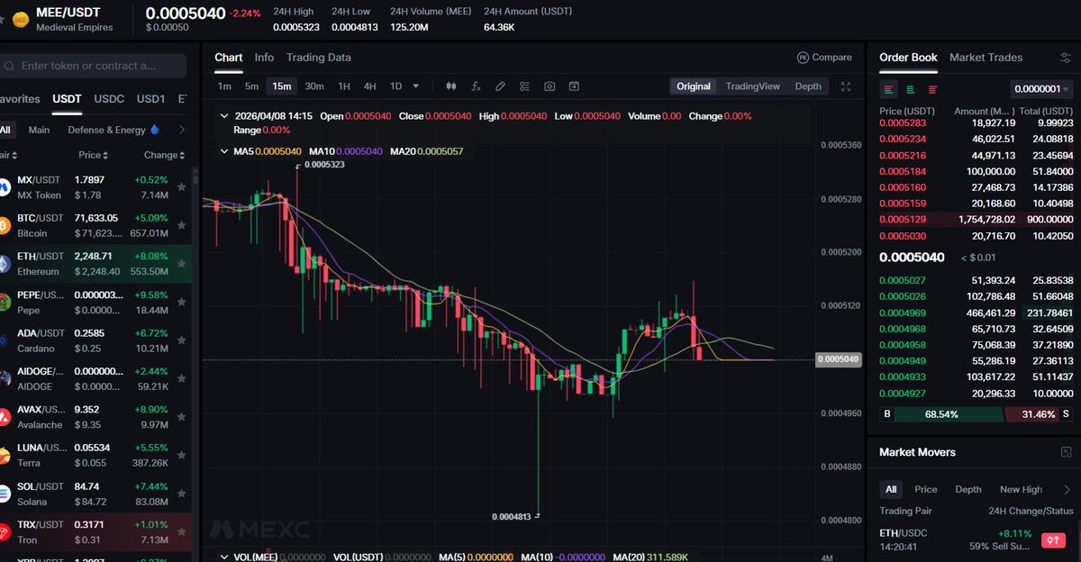Open the candlestick chart style icon

[x=451, y=86]
